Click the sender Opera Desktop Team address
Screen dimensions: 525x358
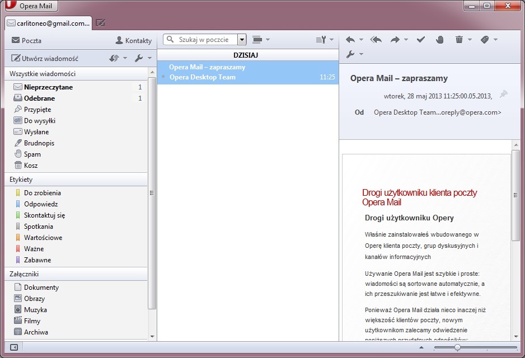[437, 112]
